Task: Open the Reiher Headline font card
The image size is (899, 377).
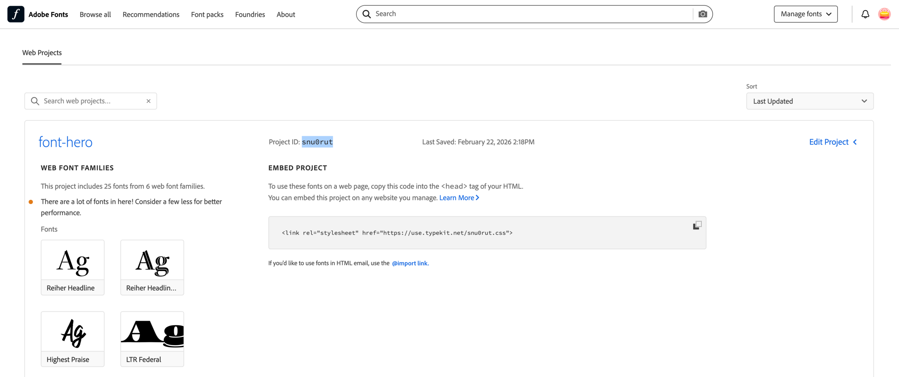Action: click(x=73, y=268)
